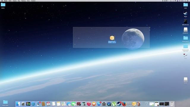190x107 pixels.
Task: Open uTorrent green icon in Dock
Action: [x=114, y=104]
